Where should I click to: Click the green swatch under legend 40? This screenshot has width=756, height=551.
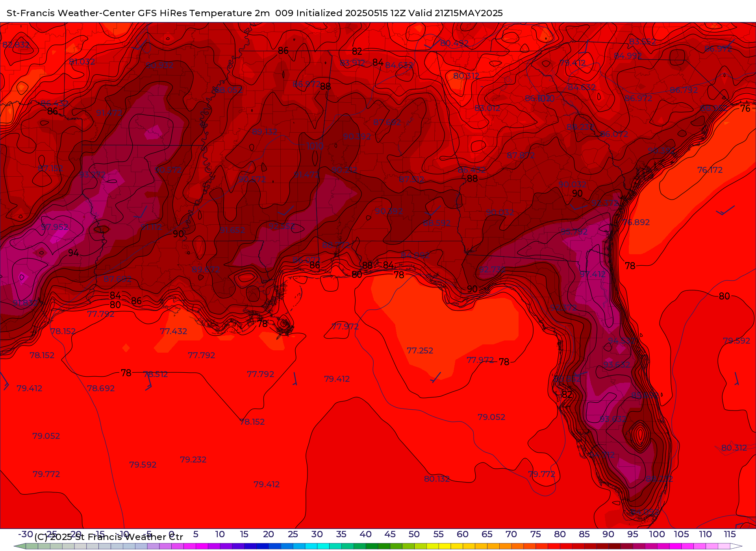372,546
